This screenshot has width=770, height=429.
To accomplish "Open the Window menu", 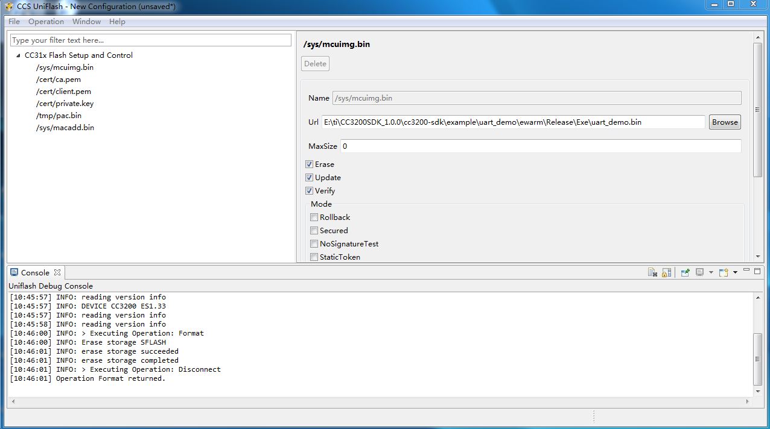I will (x=86, y=21).
